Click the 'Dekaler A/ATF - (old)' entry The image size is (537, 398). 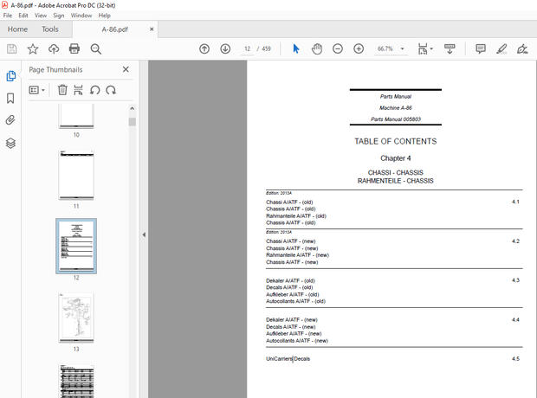[290, 280]
